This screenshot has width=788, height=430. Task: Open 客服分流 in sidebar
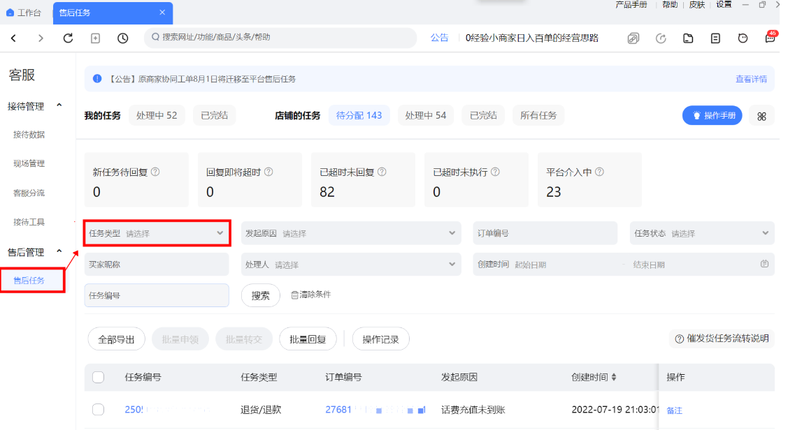click(29, 193)
